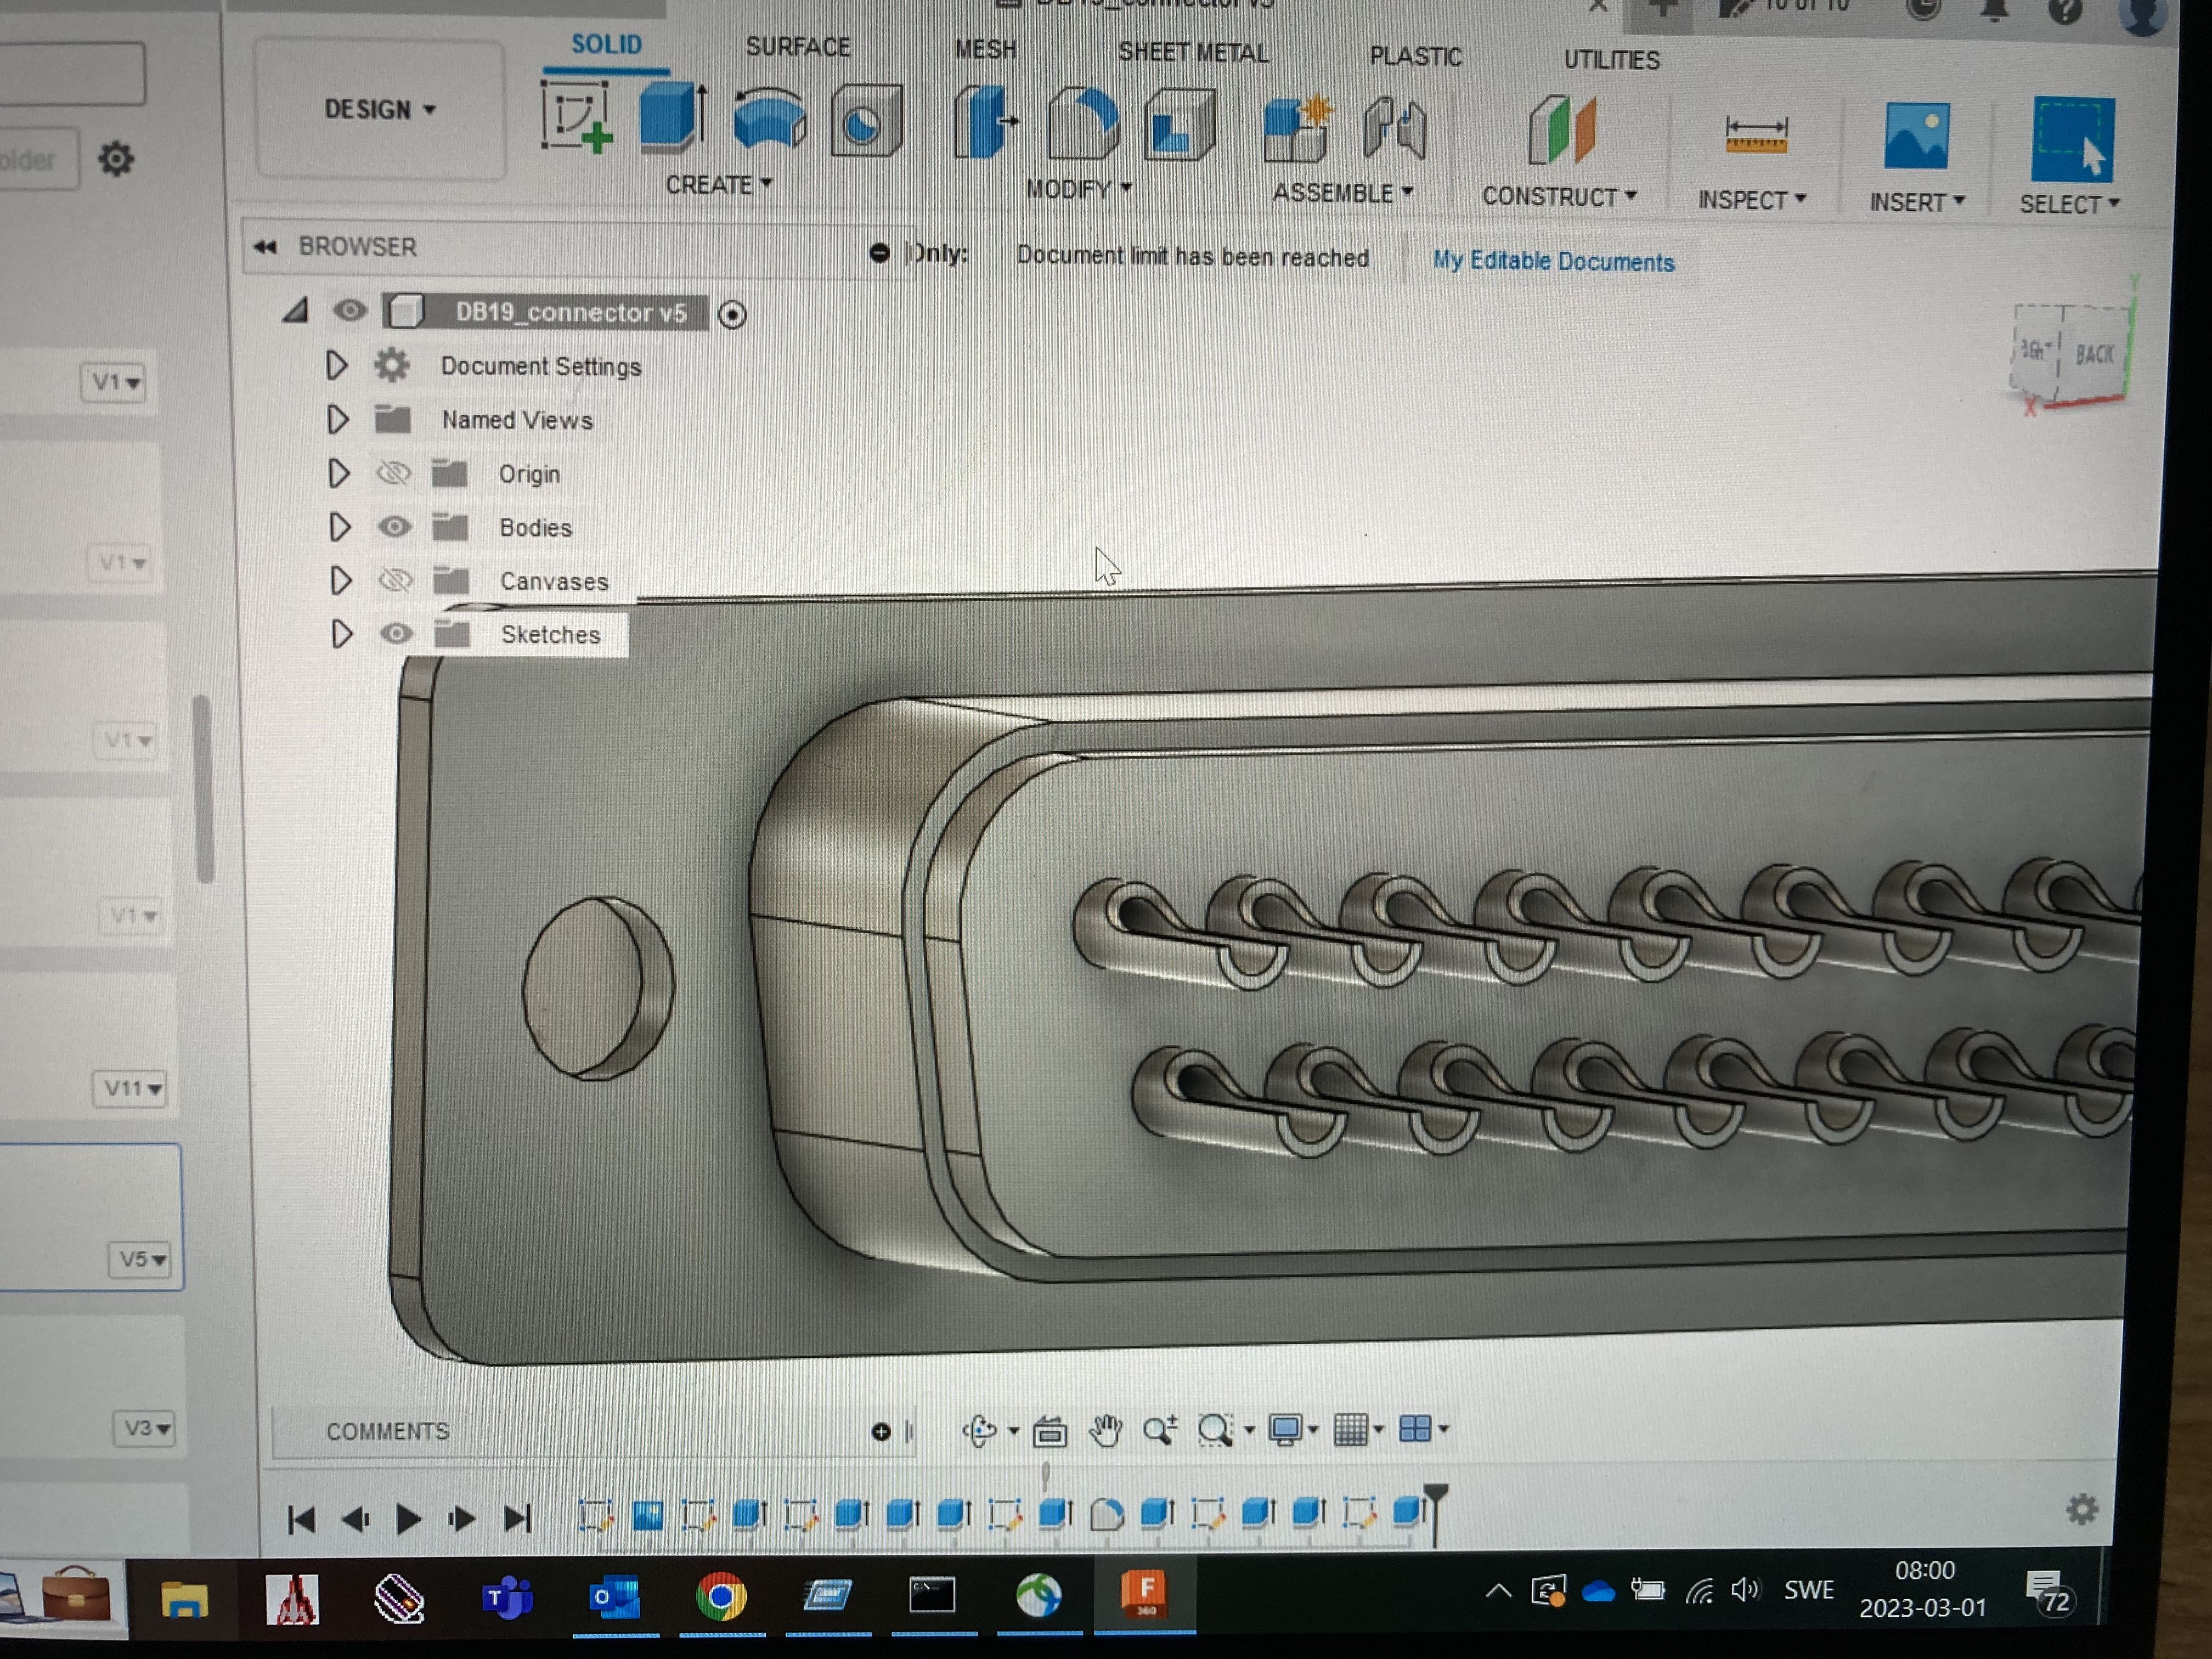This screenshot has height=1659, width=2212.
Task: Collapse the DB19_connector v5 root node
Action: tap(295, 311)
